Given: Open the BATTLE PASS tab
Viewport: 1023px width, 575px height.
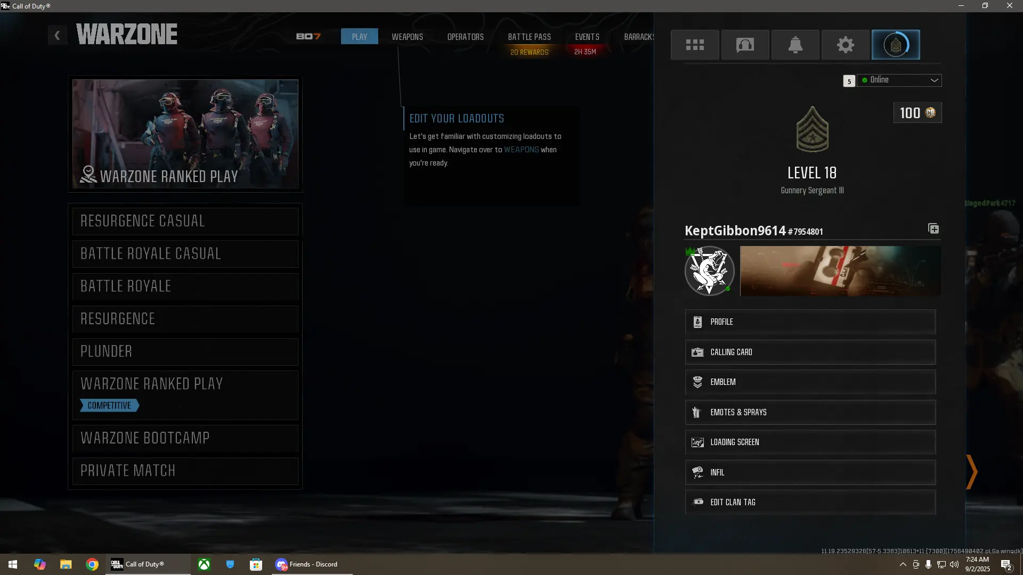Looking at the screenshot, I should (x=529, y=37).
